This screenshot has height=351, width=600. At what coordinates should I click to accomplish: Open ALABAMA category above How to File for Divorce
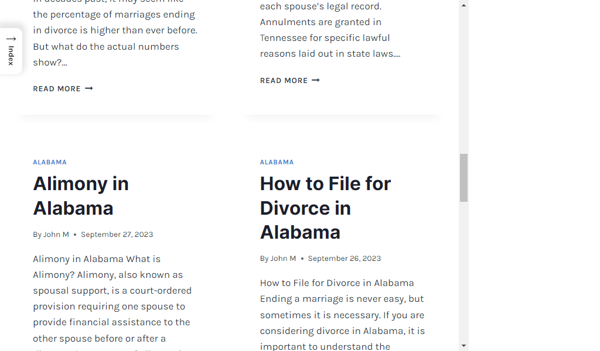[x=277, y=162]
